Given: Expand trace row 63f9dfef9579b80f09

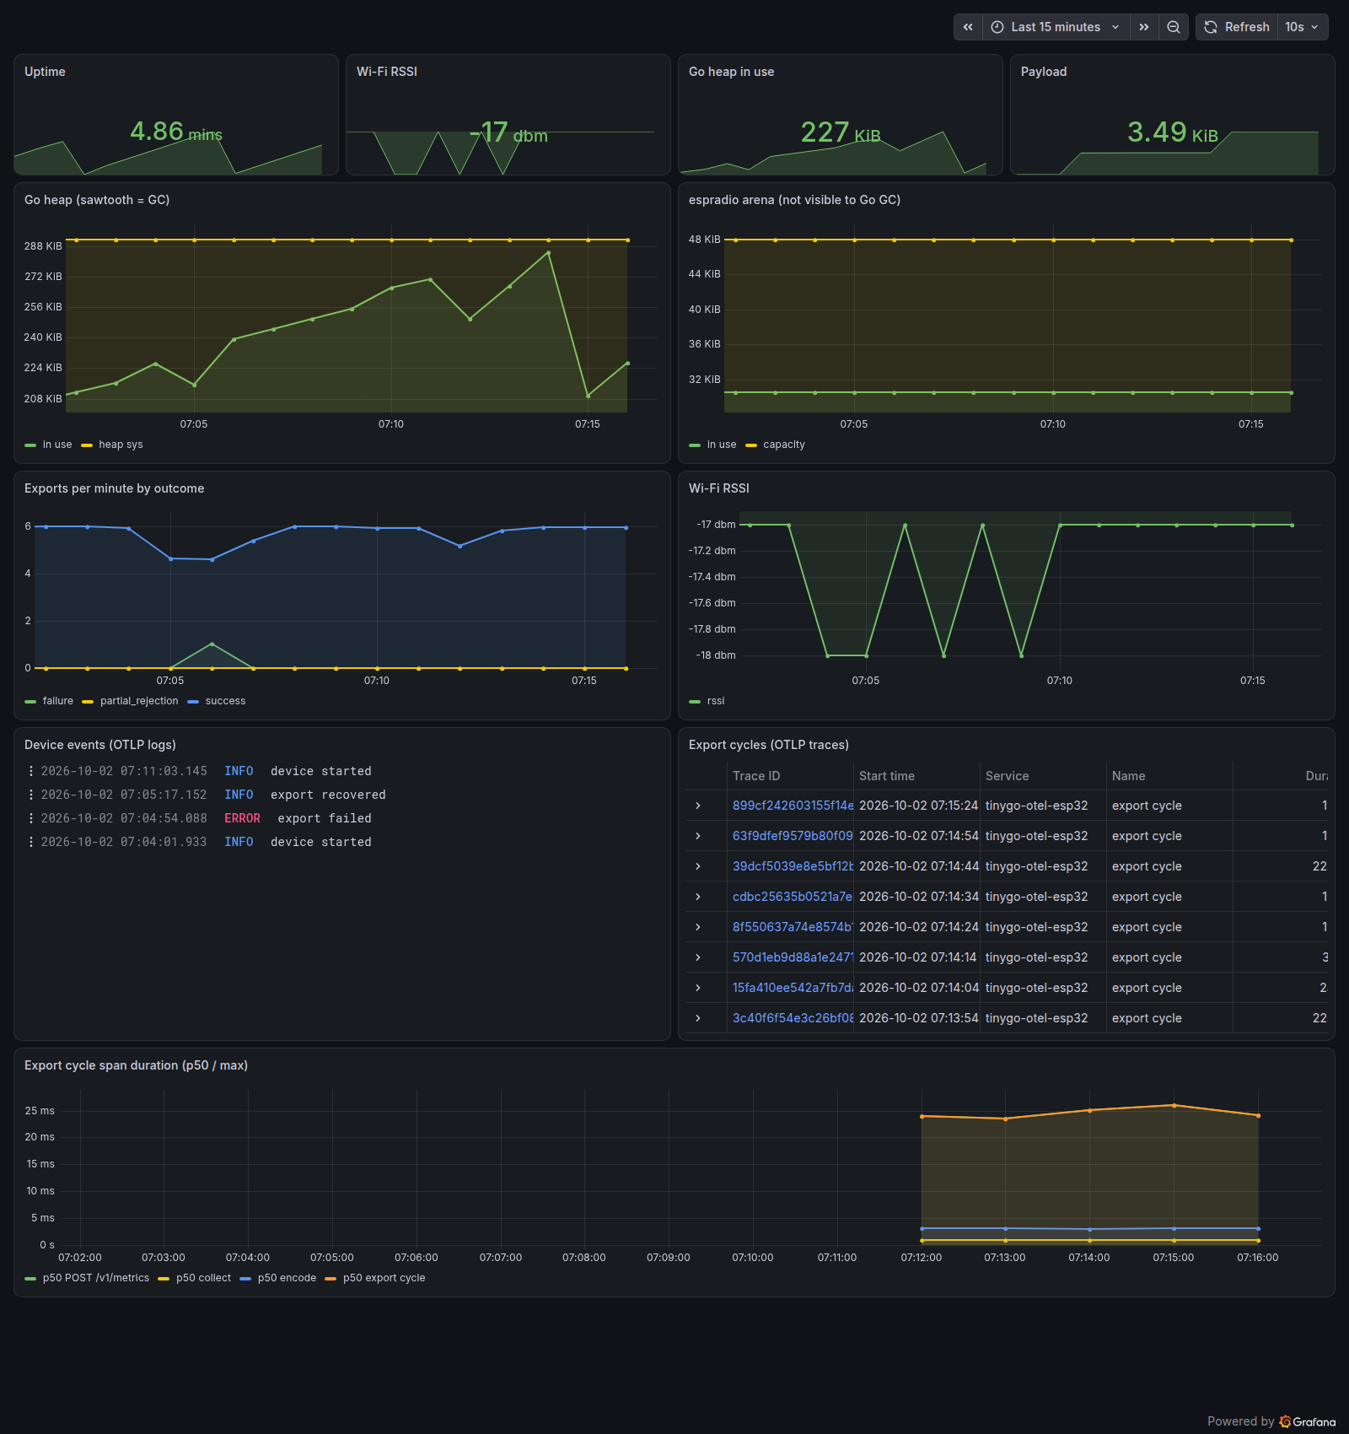Looking at the screenshot, I should pyautogui.click(x=698, y=836).
